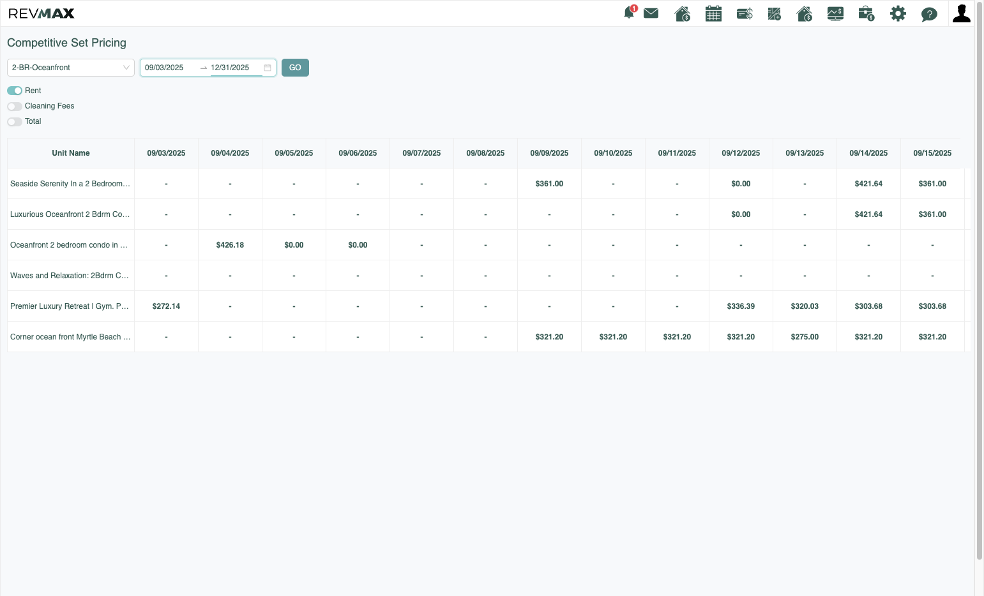
Task: Open the date picker calendar icon
Action: point(268,68)
